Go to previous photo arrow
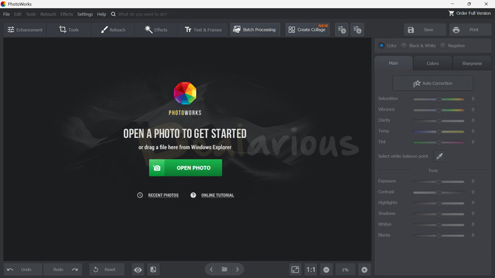This screenshot has height=278, width=495. [x=211, y=270]
